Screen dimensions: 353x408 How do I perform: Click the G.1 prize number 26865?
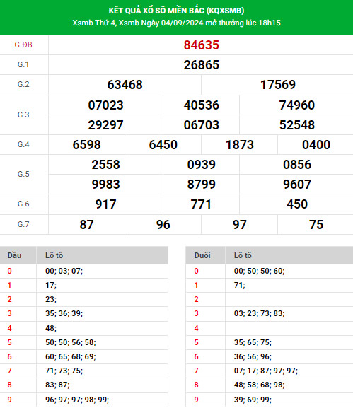(201, 65)
